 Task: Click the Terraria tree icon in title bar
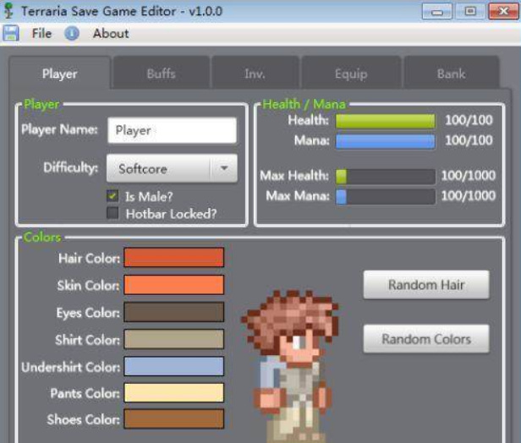[9, 11]
